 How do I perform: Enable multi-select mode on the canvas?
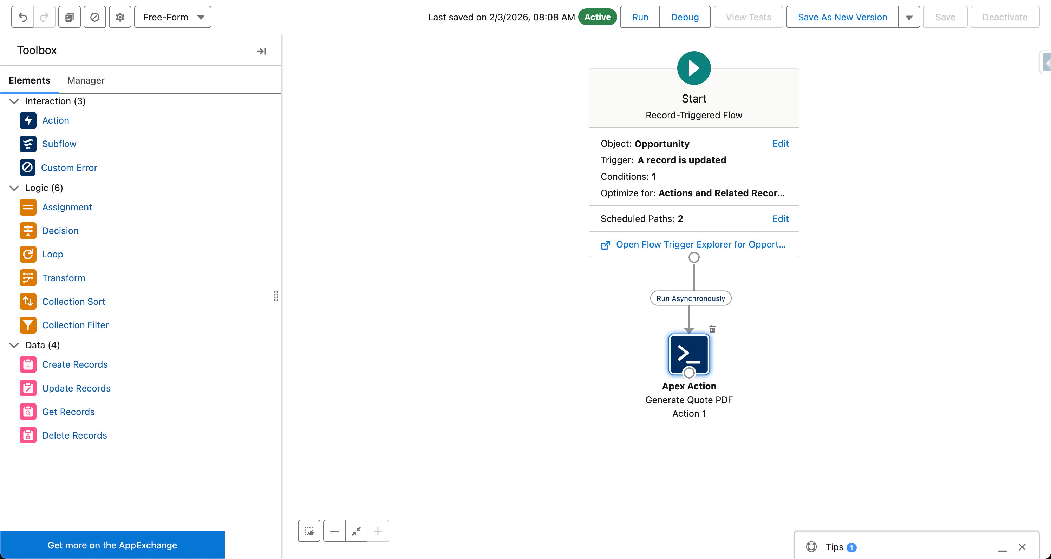point(309,531)
